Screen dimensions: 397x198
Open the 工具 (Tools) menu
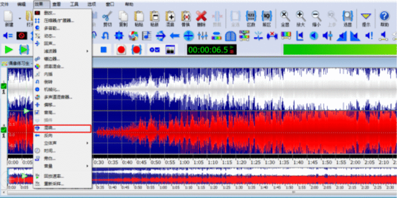(74, 3)
